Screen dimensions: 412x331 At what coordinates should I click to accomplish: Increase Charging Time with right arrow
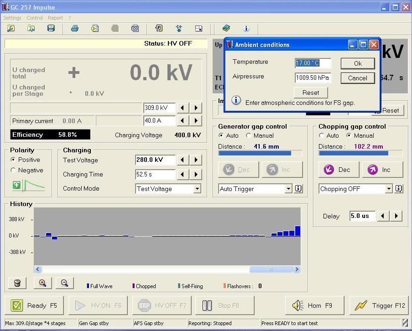(196, 174)
